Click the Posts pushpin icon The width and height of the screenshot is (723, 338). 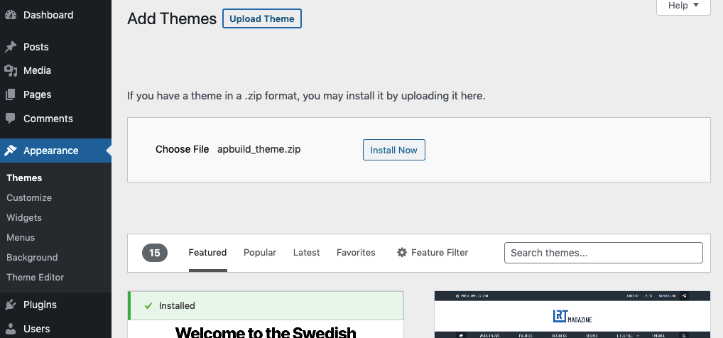pos(11,47)
